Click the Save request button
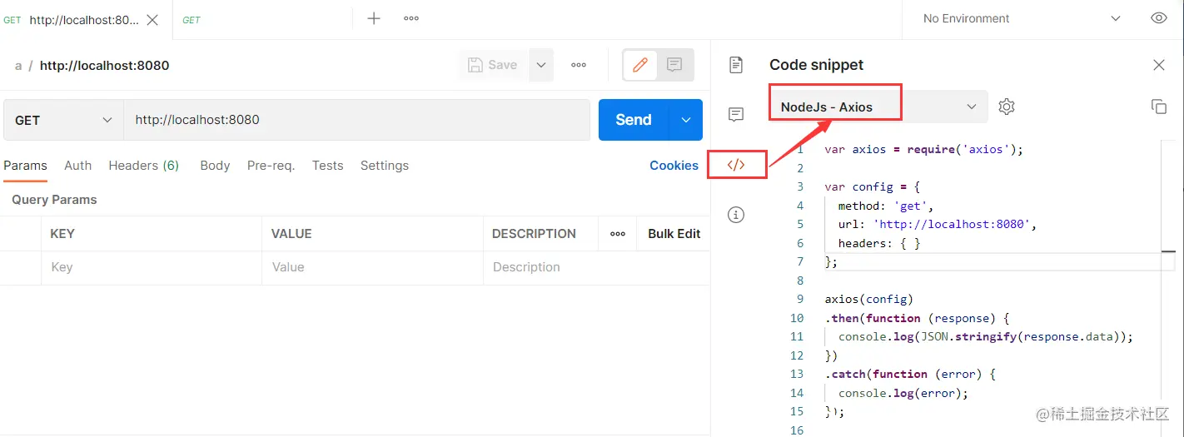Image resolution: width=1184 pixels, height=437 pixels. pyautogui.click(x=493, y=65)
